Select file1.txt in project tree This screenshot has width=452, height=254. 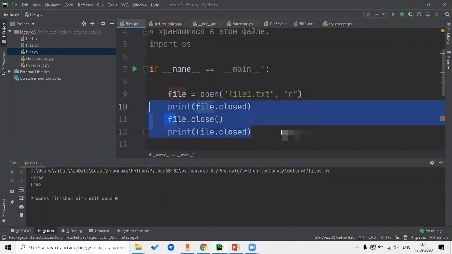click(32, 38)
